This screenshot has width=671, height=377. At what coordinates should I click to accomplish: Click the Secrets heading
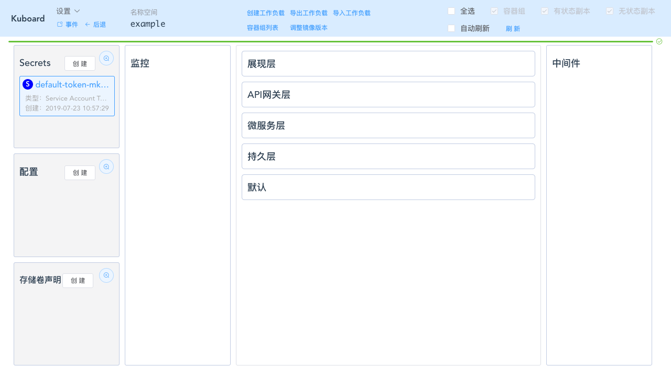(x=35, y=63)
